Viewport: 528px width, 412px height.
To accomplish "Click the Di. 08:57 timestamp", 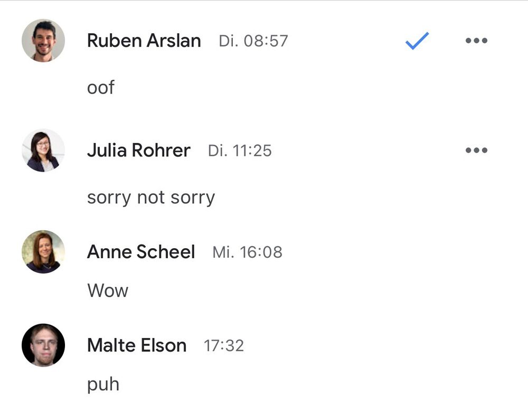I will click(253, 41).
